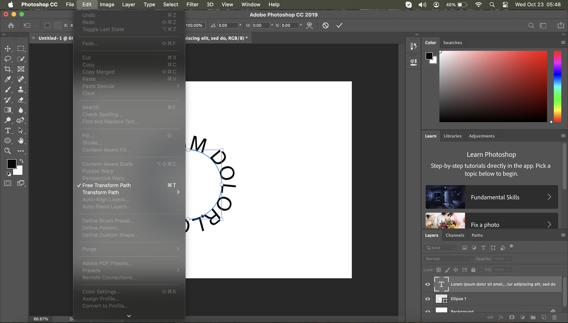Open the Fundamental Skills tutorial
Viewport: 568px width, 323px height.
click(x=491, y=197)
